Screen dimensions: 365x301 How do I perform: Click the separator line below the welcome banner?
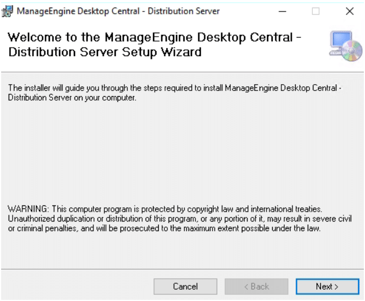[182, 72]
